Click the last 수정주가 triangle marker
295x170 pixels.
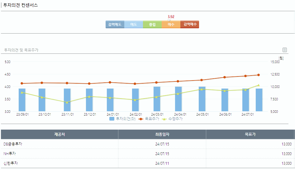tap(259, 85)
